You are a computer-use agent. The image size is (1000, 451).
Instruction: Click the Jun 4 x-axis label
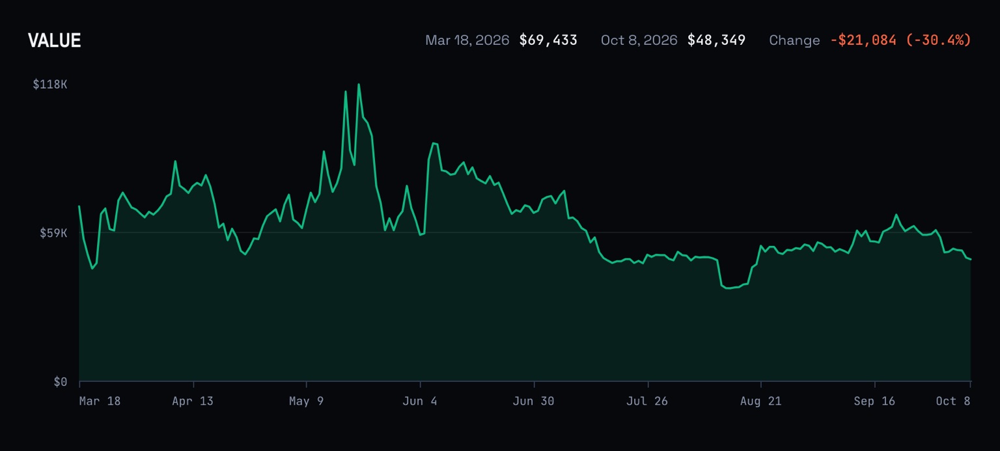click(420, 401)
